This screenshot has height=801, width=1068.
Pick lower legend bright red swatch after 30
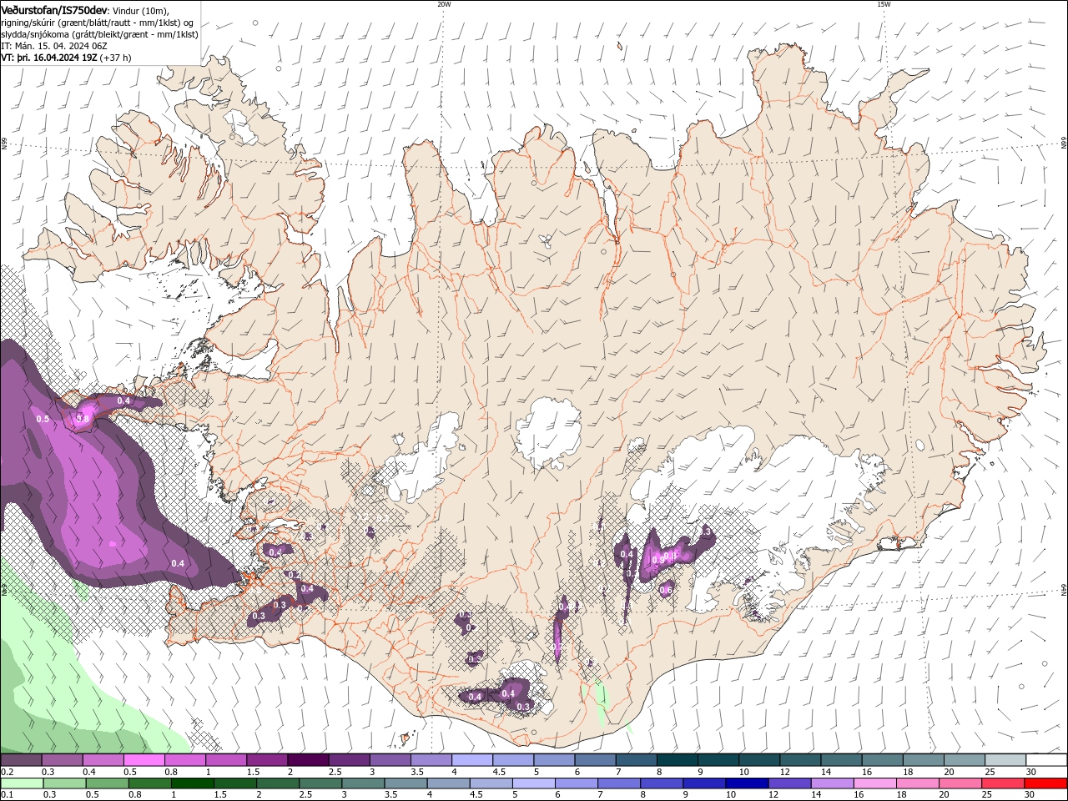coord(1046,783)
